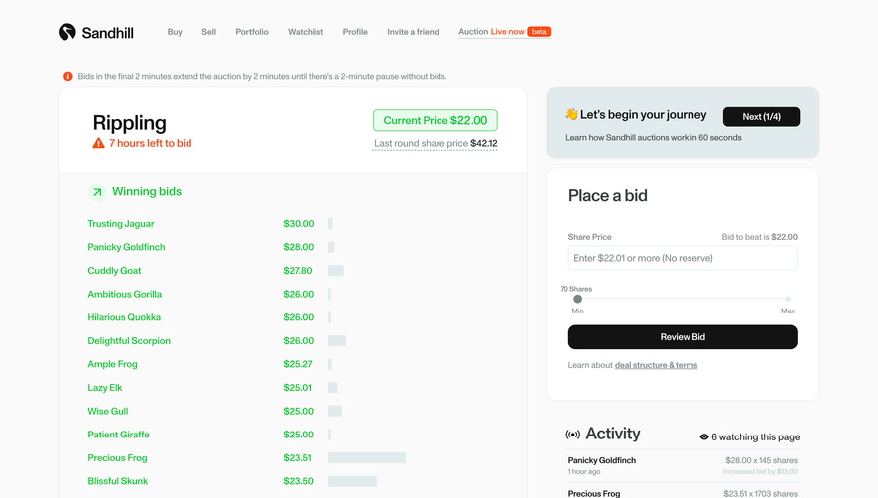Viewport: 878px width, 498px height.
Task: Click the shares slider handle
Action: (x=577, y=300)
